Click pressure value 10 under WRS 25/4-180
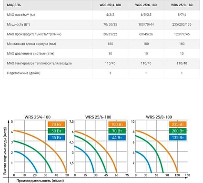 110,54
